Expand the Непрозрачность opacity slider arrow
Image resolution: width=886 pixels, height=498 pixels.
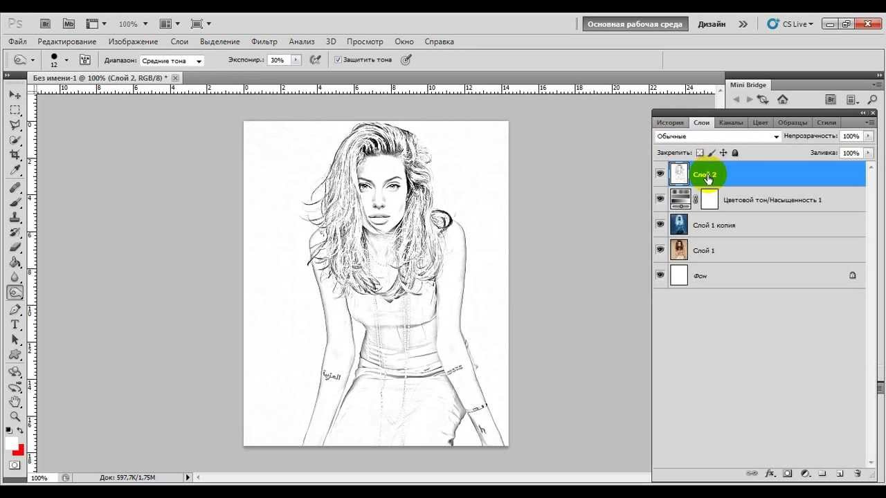(x=868, y=136)
